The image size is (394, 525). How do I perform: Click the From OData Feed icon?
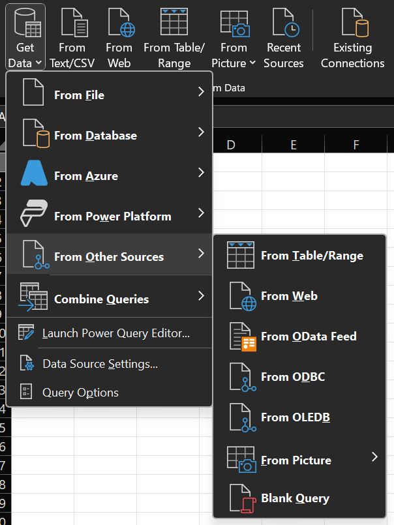click(243, 337)
